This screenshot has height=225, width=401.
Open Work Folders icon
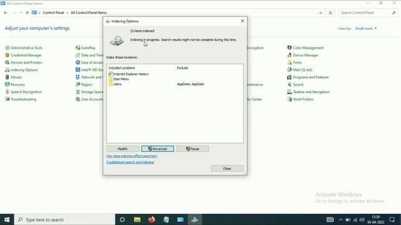[x=289, y=99]
